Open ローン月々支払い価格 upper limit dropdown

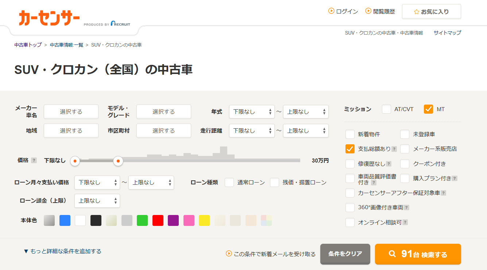(151, 182)
